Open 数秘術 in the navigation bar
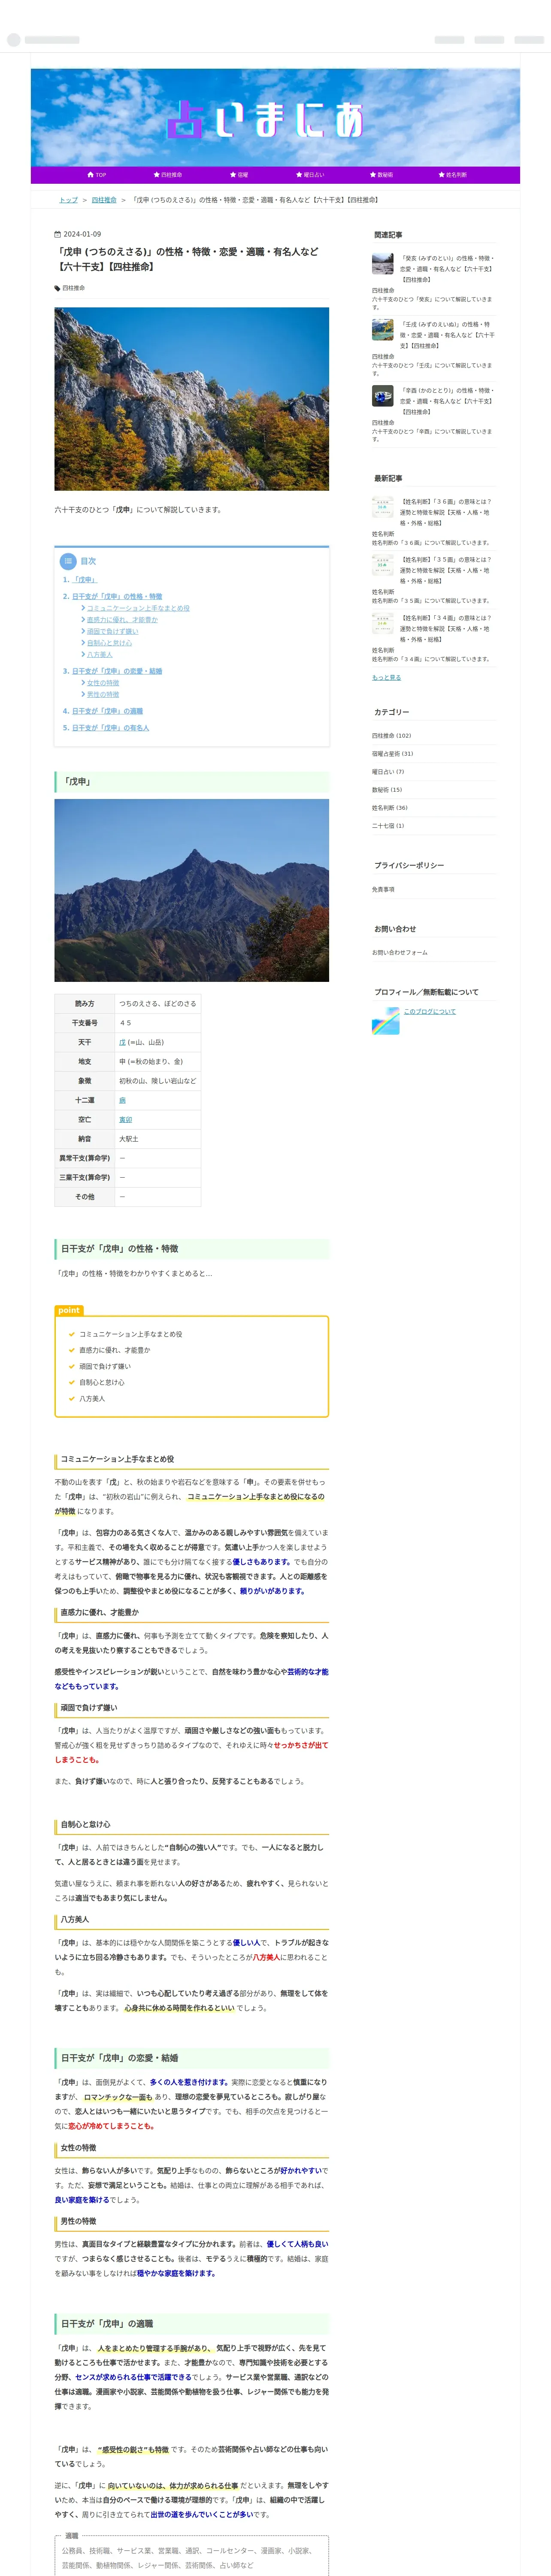Viewport: 551px width, 2576px height. pos(381,175)
